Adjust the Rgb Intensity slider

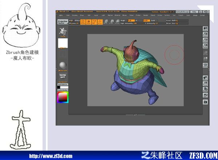[131, 24]
